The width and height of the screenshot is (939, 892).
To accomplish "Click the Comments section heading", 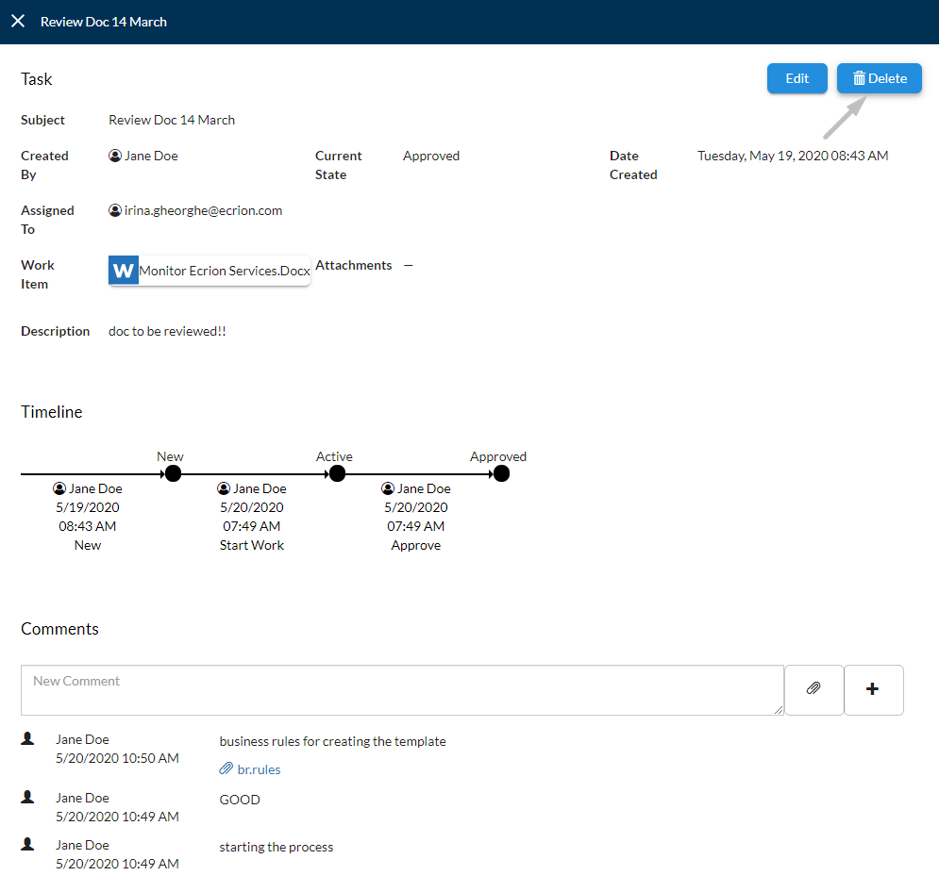I will [59, 629].
